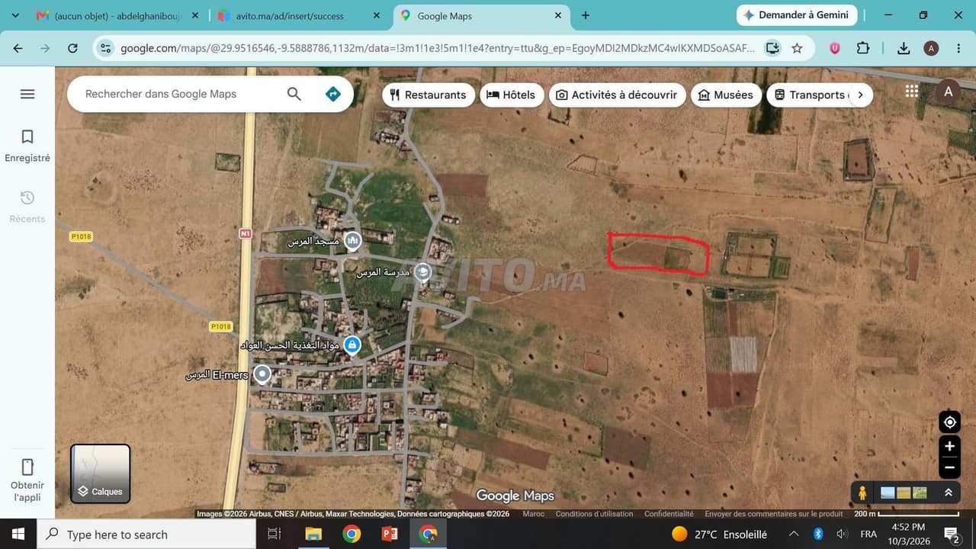Toggle the 200 m map scale unit
This screenshot has height=549, width=976.
pyautogui.click(x=906, y=514)
